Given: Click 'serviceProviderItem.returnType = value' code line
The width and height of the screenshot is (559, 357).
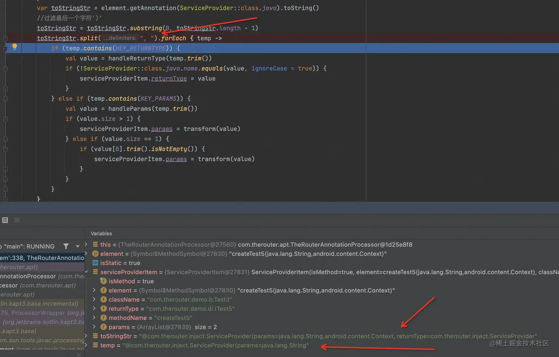Looking at the screenshot, I should click(148, 78).
